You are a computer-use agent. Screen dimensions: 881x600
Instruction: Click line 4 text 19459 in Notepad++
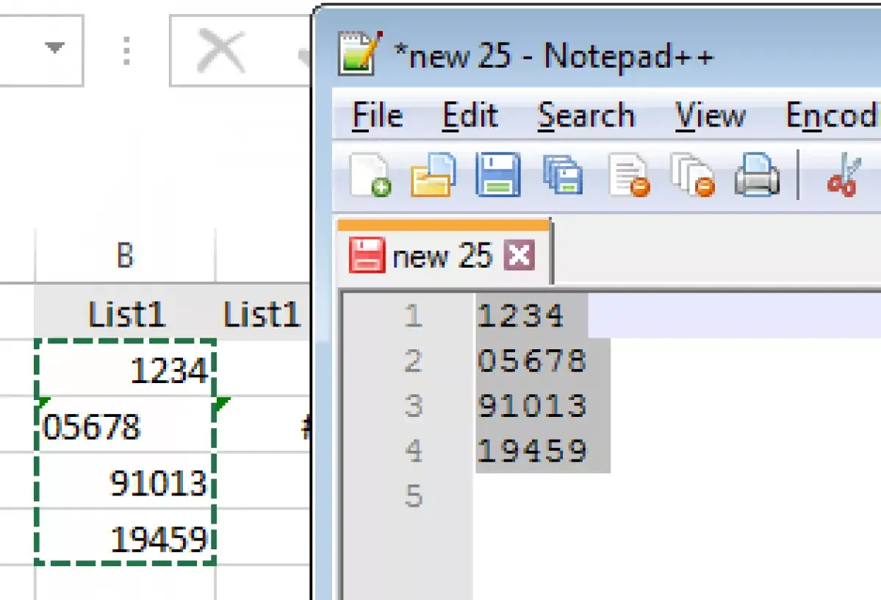pos(532,451)
